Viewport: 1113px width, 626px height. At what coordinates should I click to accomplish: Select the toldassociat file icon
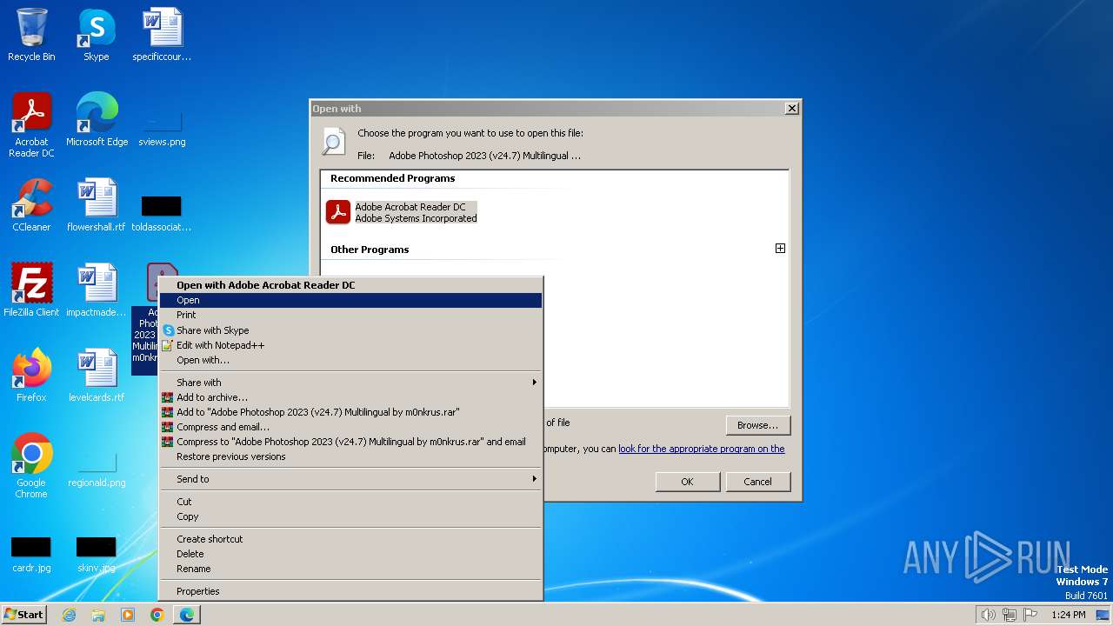162,213
